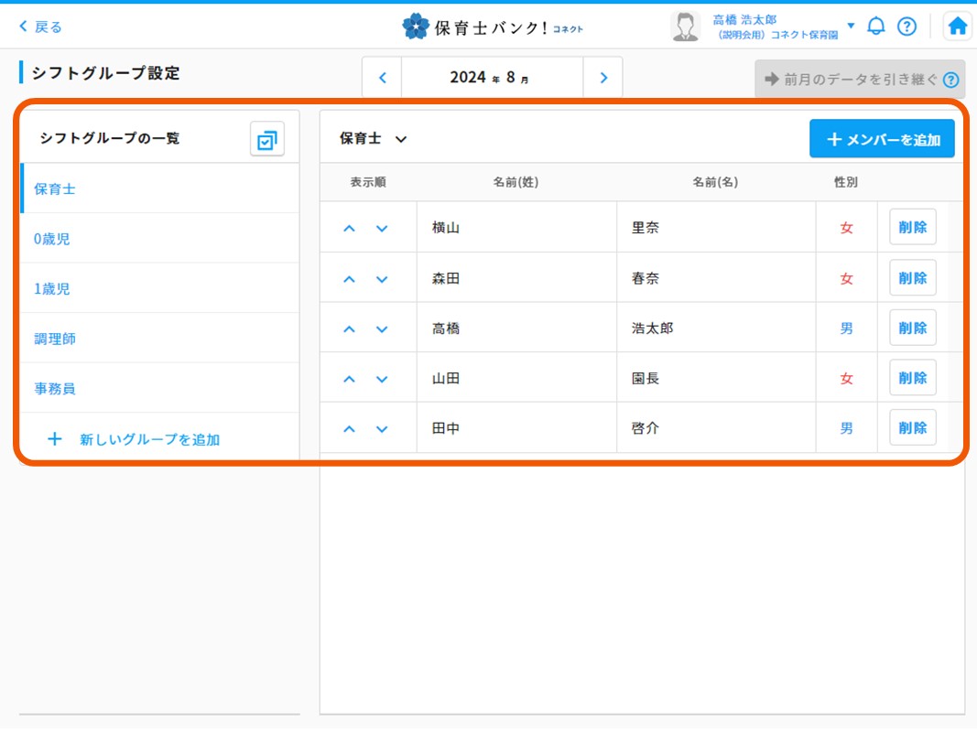The width and height of the screenshot is (977, 732).
Task: Move 森田 row down with arrow
Action: [x=382, y=278]
